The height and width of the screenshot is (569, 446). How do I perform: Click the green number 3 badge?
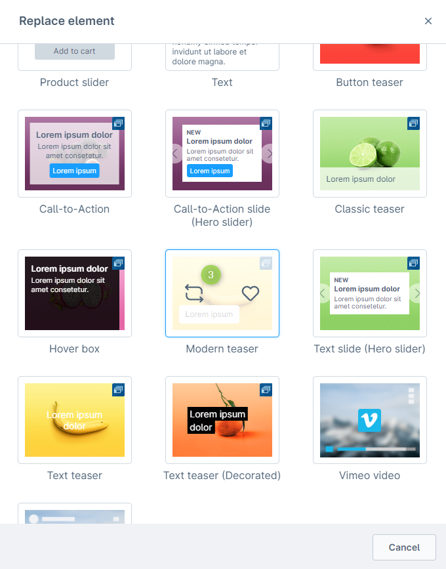pos(211,275)
